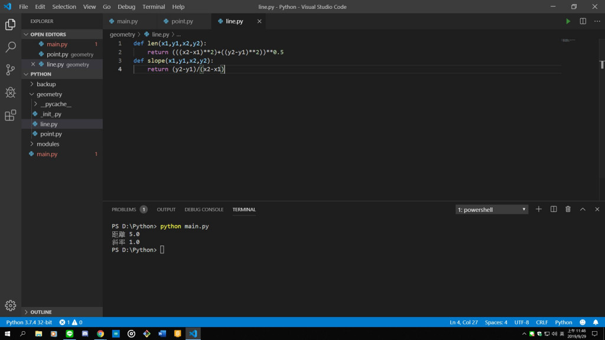The image size is (605, 340).
Task: Switch to the point.py editor tab
Action: coord(182,21)
